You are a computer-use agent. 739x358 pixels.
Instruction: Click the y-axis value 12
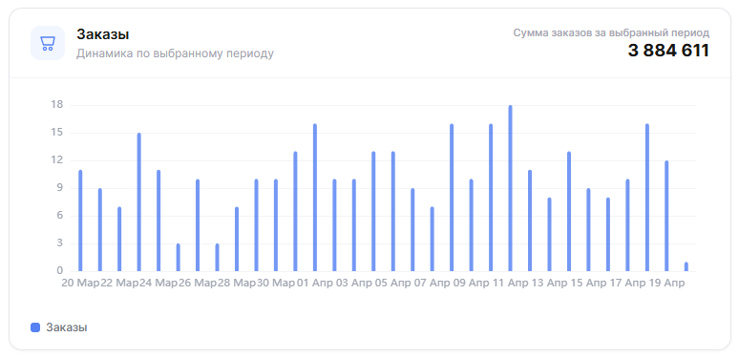(x=57, y=160)
